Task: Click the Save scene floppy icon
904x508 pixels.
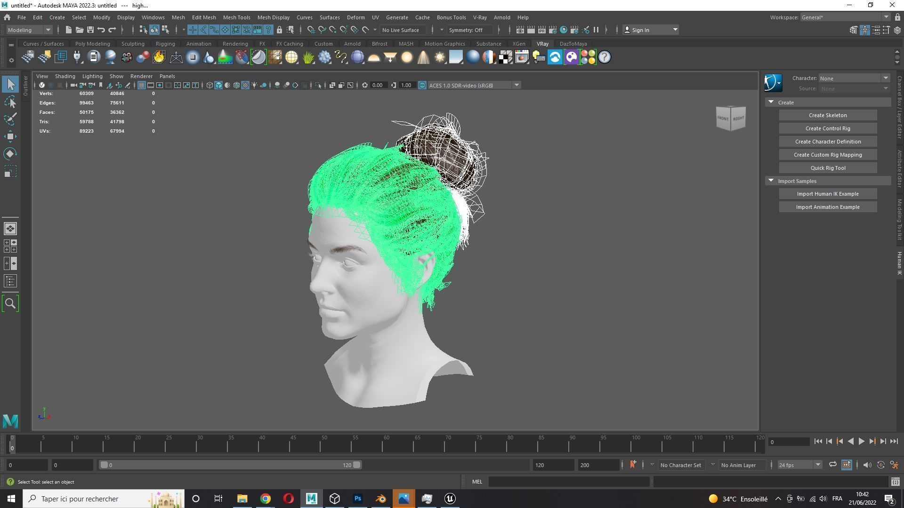Action: click(90, 30)
